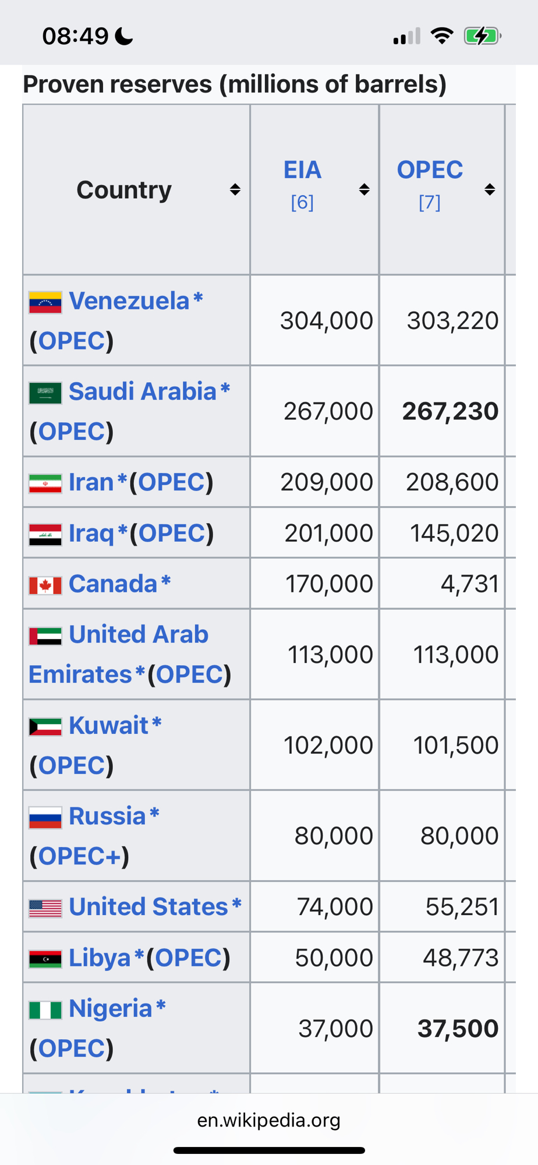Tap the Russia flag icon
This screenshot has width=538, height=1165.
[x=45, y=817]
